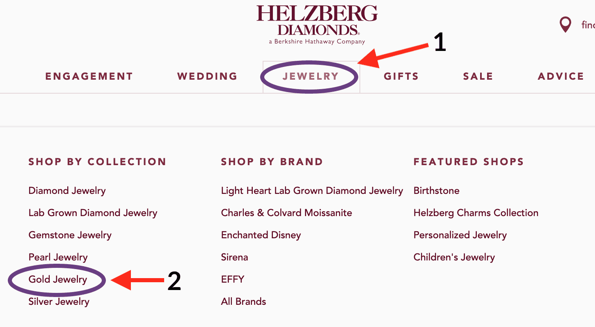The width and height of the screenshot is (595, 327).
Task: Select Silver Jewelry from the collection list
Action: (x=59, y=301)
